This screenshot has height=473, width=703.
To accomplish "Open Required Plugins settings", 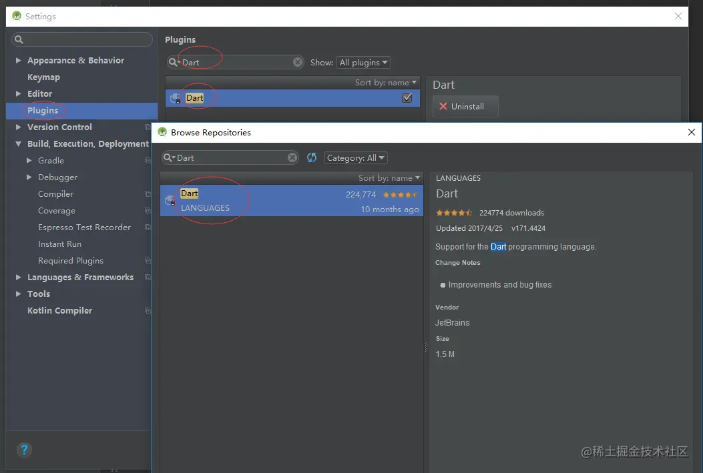I will click(70, 261).
